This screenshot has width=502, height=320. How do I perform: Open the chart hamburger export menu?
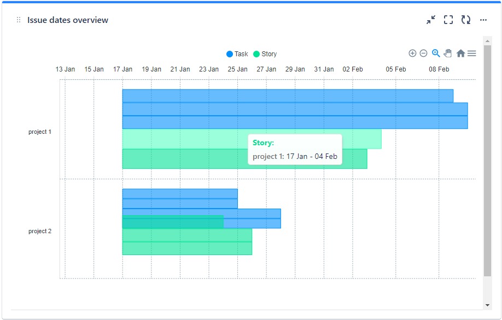471,54
